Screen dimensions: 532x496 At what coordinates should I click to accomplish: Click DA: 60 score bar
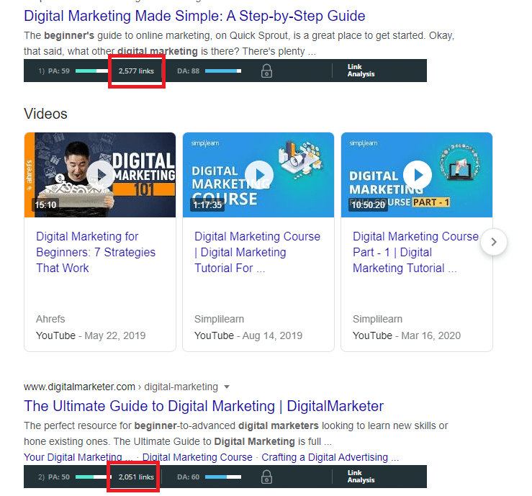(223, 477)
